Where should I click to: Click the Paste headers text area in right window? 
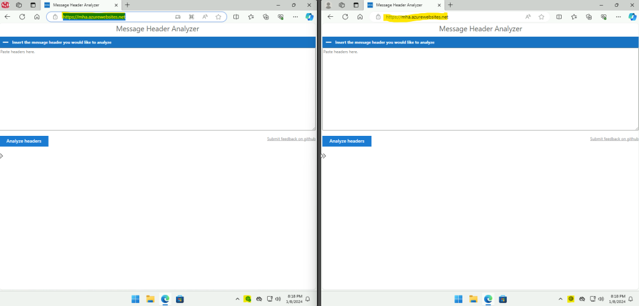[x=480, y=89]
